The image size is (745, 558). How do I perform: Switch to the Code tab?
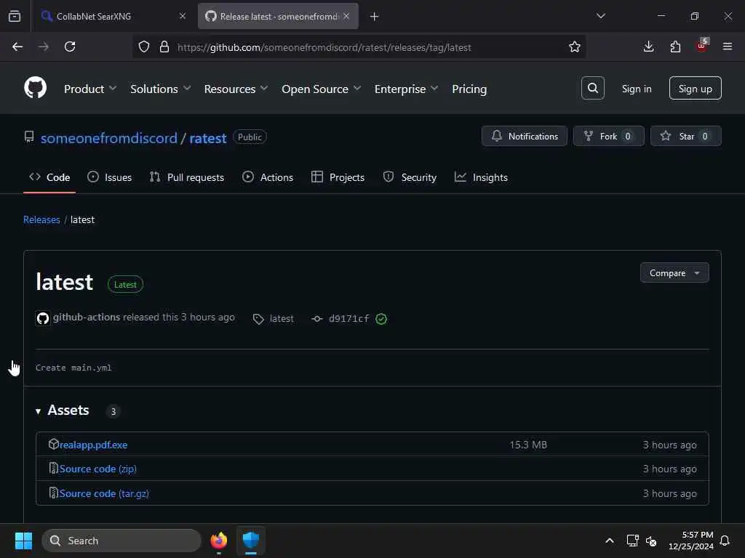[x=49, y=177]
